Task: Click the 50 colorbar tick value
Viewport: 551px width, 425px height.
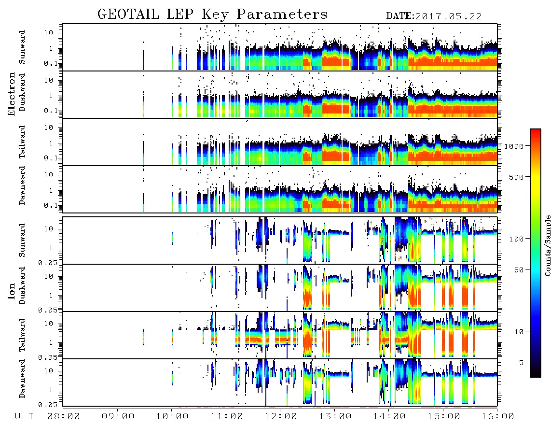Action: point(519,270)
